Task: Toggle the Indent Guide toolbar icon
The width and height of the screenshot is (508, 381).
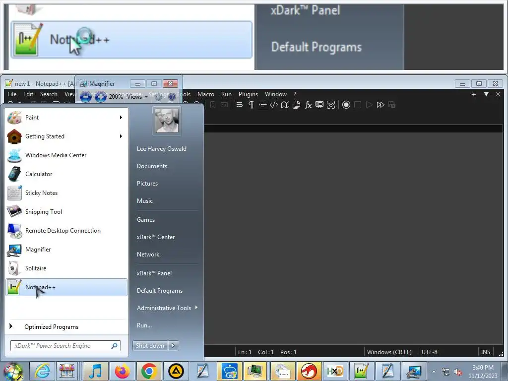Action: (262, 105)
